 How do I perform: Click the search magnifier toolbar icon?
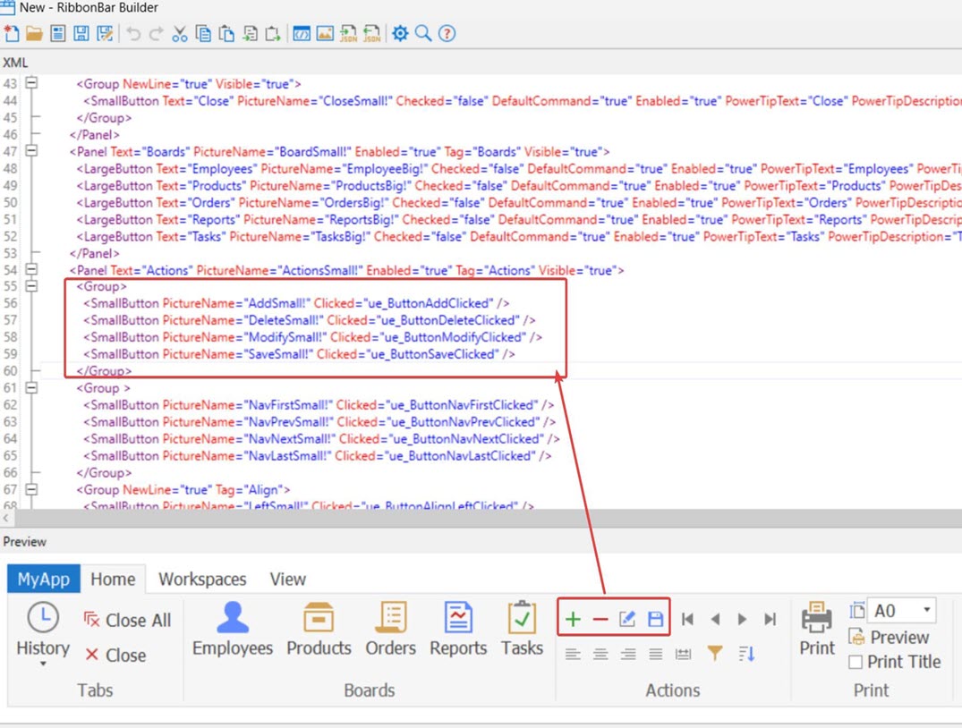click(x=423, y=34)
